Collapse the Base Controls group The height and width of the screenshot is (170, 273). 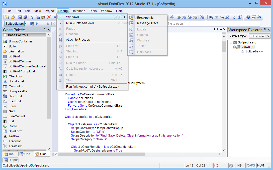(5, 35)
